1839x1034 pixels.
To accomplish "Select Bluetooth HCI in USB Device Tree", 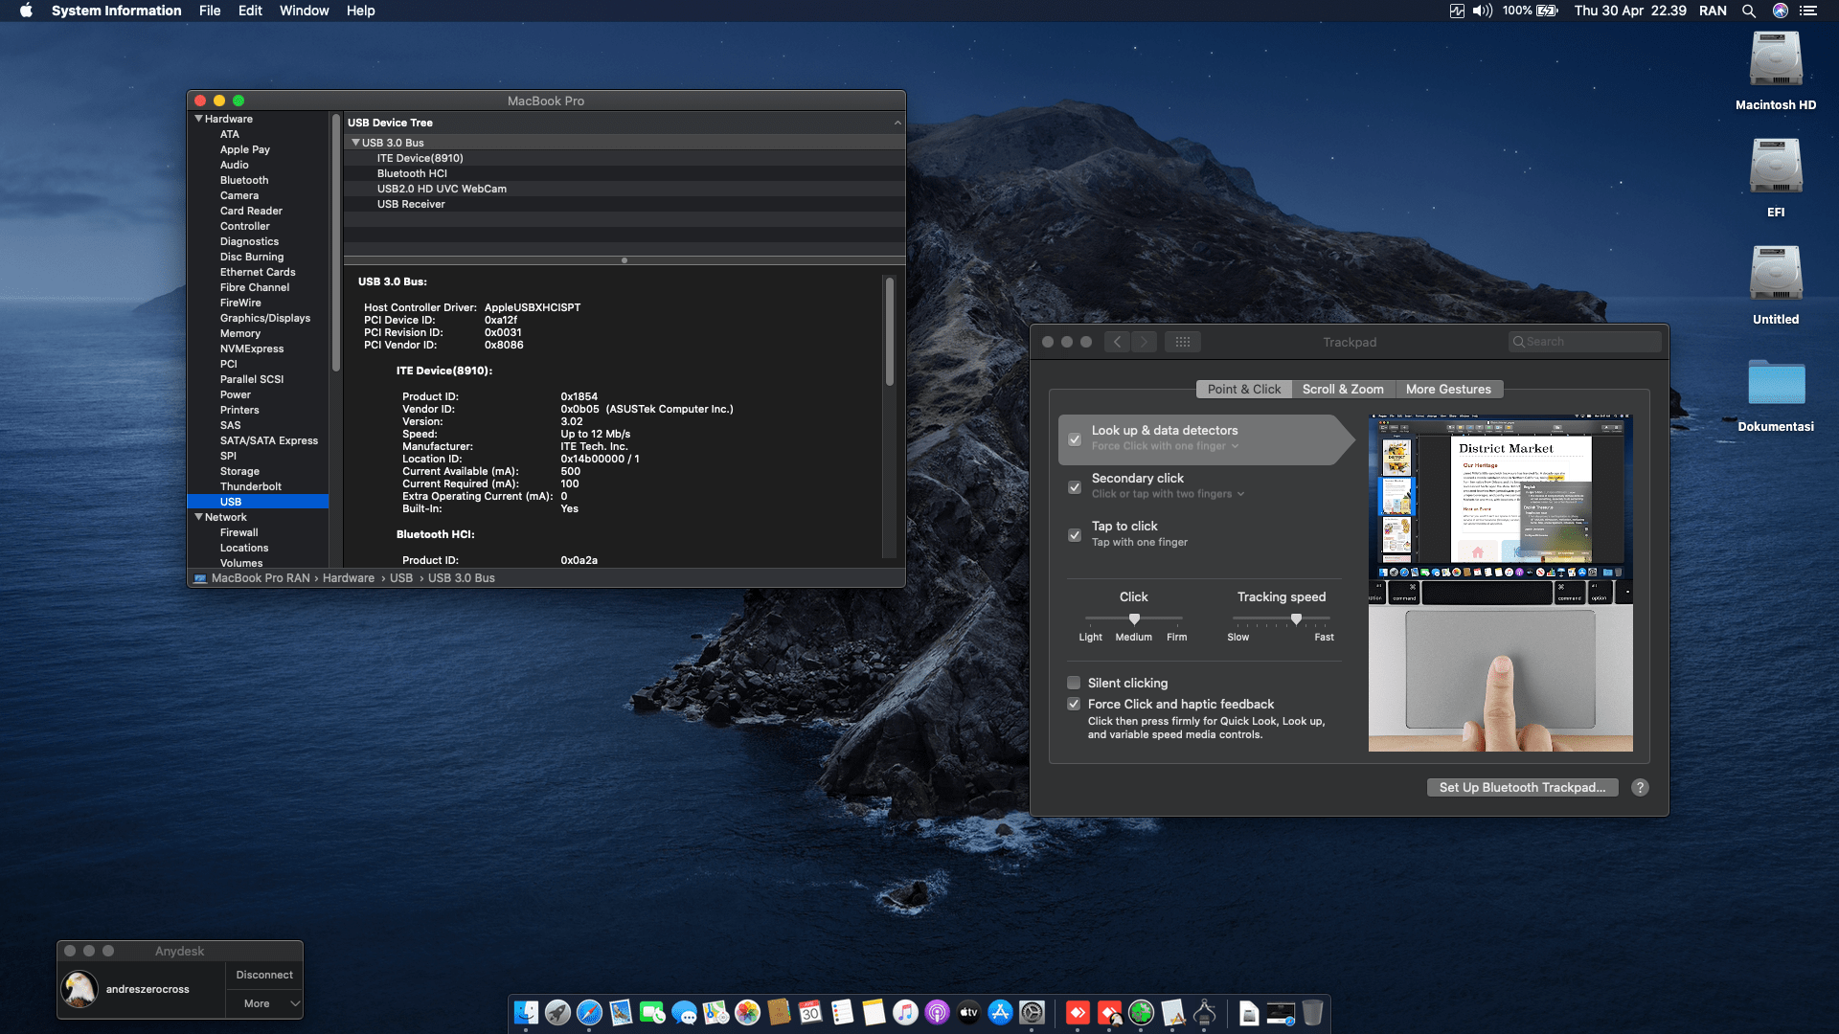I will coord(624,173).
